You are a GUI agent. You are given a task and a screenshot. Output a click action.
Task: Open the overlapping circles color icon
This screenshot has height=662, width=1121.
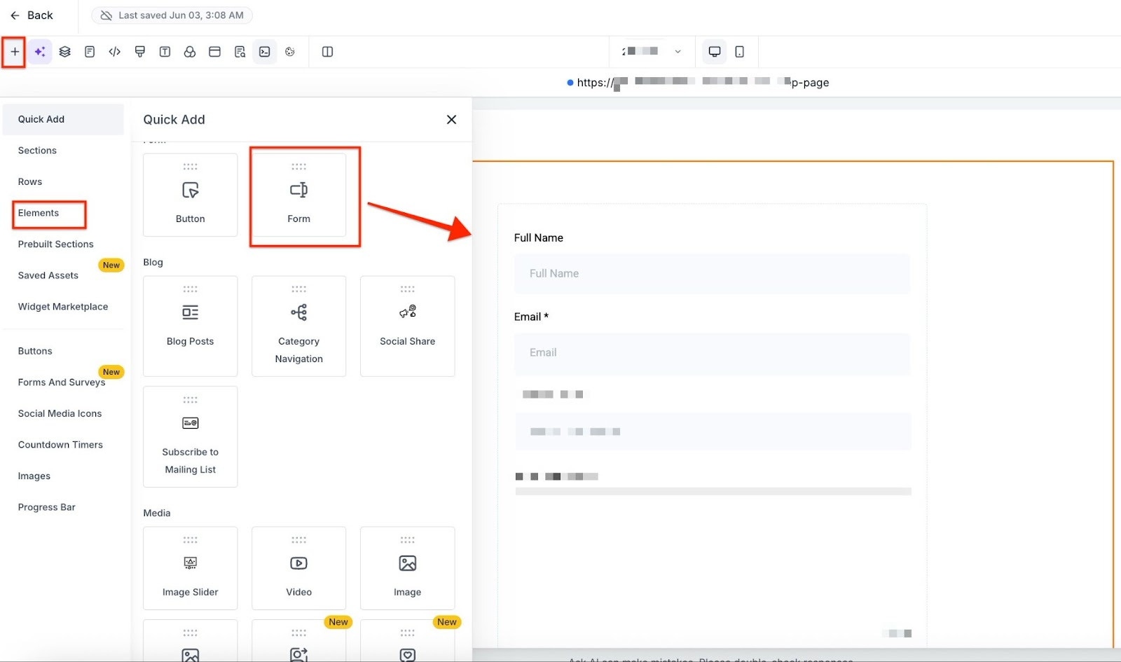click(x=190, y=52)
